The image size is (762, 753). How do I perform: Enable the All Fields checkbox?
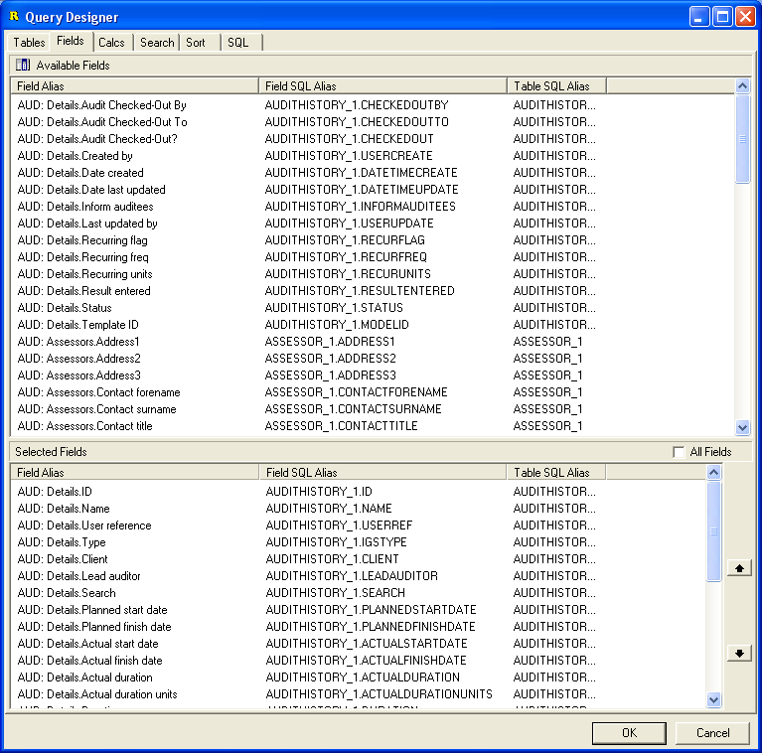pyautogui.click(x=679, y=452)
